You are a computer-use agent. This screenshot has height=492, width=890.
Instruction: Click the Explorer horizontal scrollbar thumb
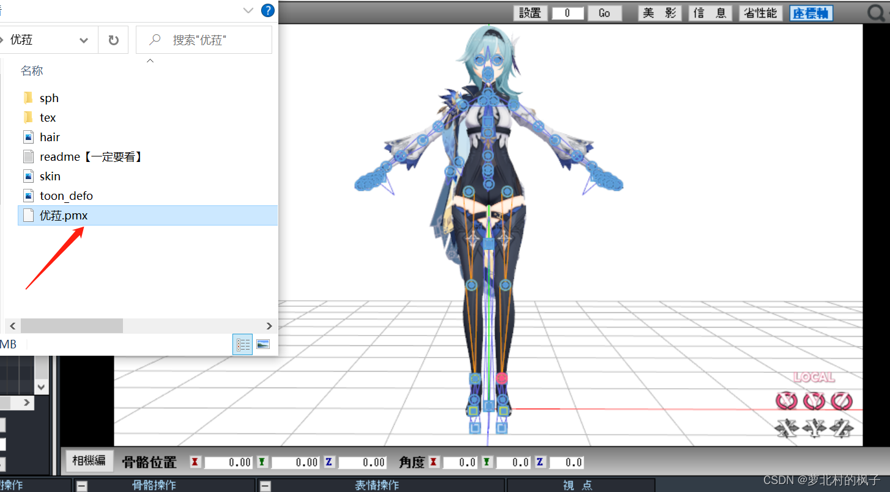[x=72, y=326]
